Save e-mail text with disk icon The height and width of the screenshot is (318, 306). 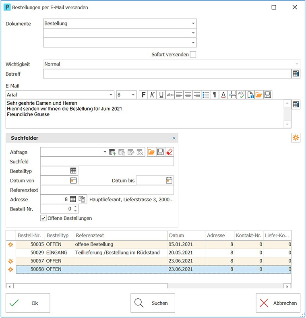(x=268, y=95)
